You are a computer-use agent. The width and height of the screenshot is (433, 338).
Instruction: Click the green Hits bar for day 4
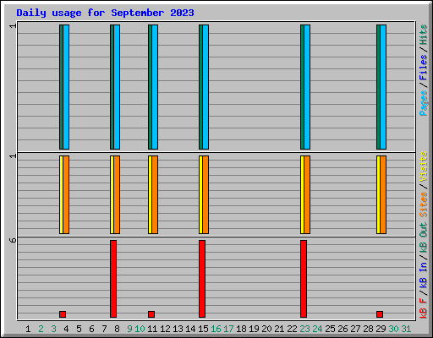tap(61, 87)
